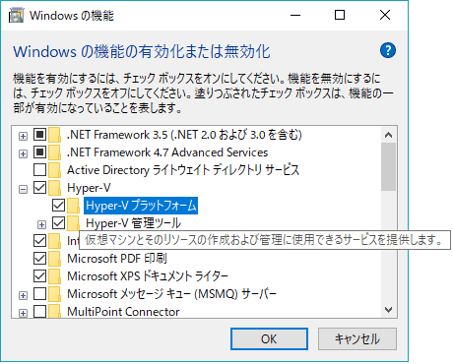Image resolution: width=453 pixels, height=364 pixels.
Task: Collapse the Hyper-V tree node
Action: click(23, 189)
